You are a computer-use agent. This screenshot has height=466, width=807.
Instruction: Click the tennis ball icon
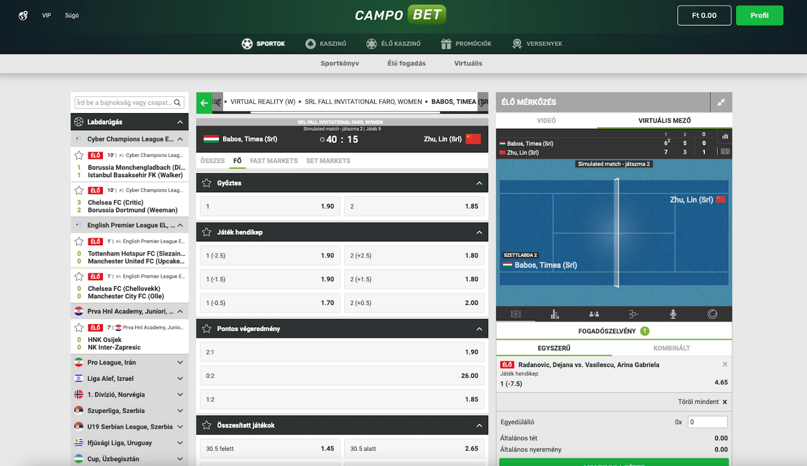point(713,314)
